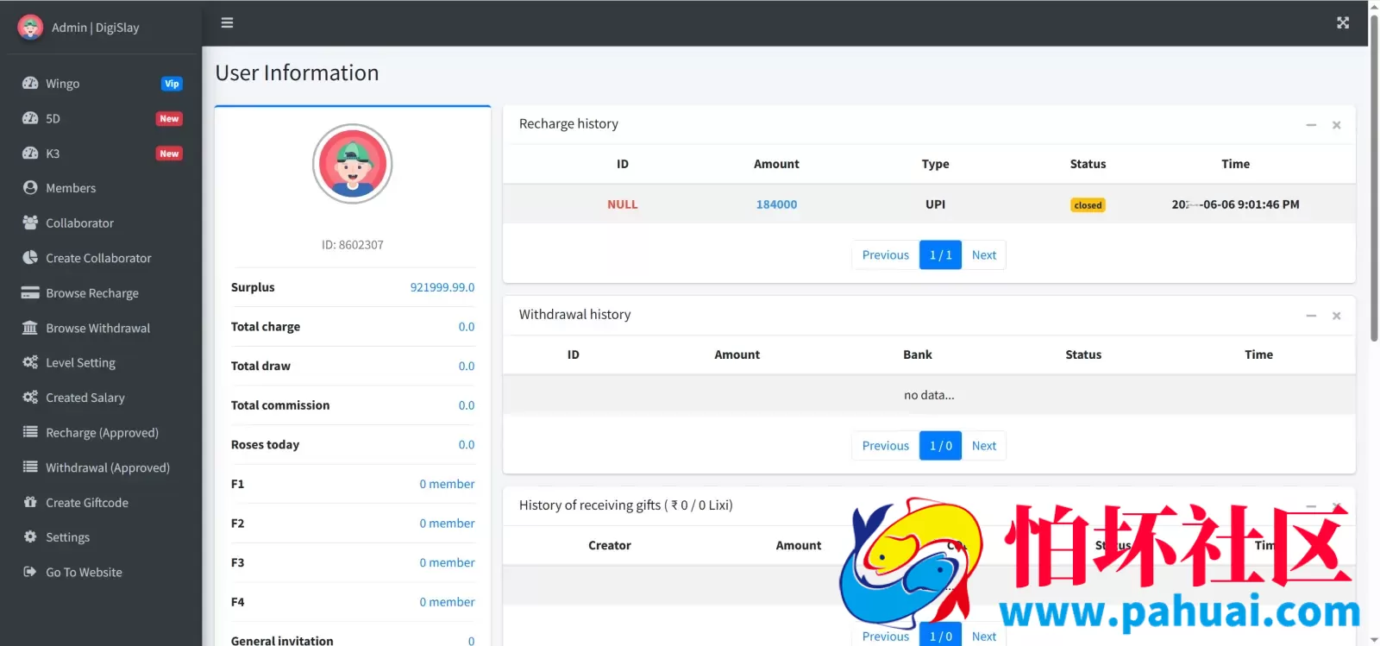Click the 5D gauge icon
The width and height of the screenshot is (1380, 646).
coord(30,118)
